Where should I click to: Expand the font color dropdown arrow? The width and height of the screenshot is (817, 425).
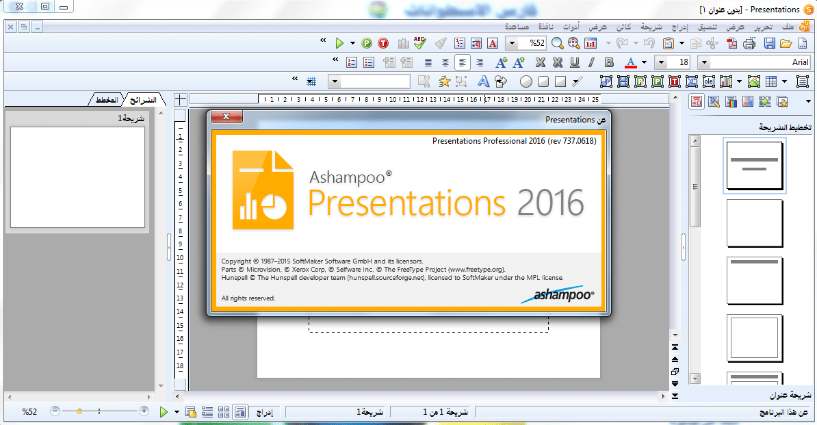644,62
